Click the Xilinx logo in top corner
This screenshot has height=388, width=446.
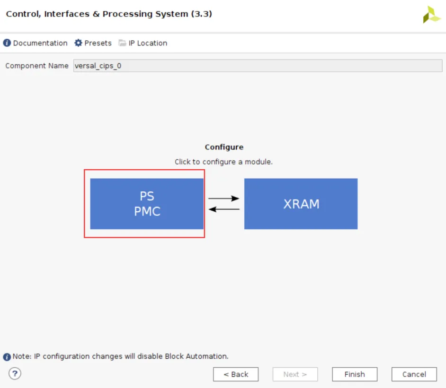[431, 15]
